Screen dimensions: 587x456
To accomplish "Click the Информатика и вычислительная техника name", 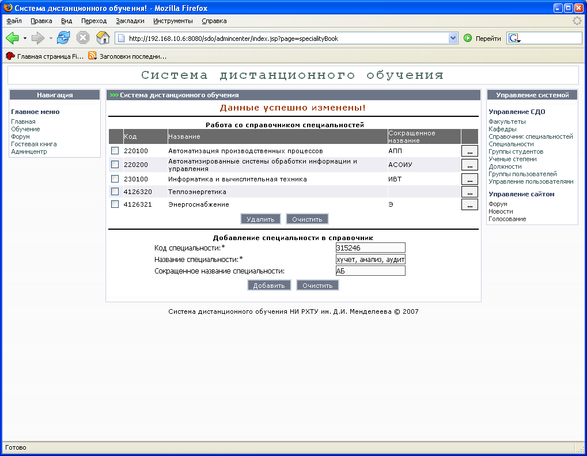I will [x=237, y=179].
